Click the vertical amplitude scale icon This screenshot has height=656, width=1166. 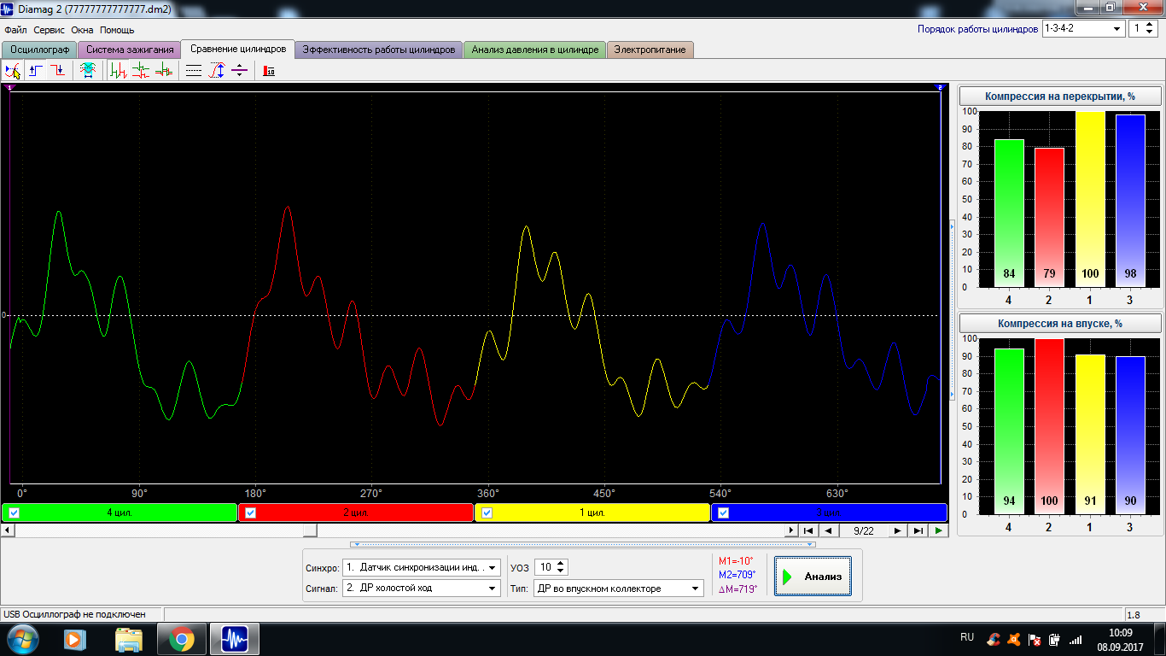217,71
